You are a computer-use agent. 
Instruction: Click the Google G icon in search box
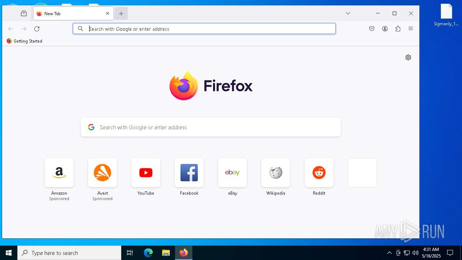coord(91,127)
